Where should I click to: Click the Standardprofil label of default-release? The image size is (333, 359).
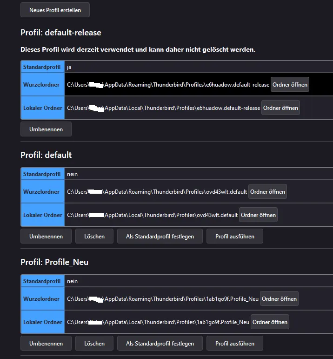(42, 67)
